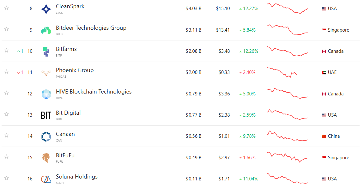Viewport: 364px width, 188px height.
Task: Open the Bit Digital company link
Action: pos(68,113)
